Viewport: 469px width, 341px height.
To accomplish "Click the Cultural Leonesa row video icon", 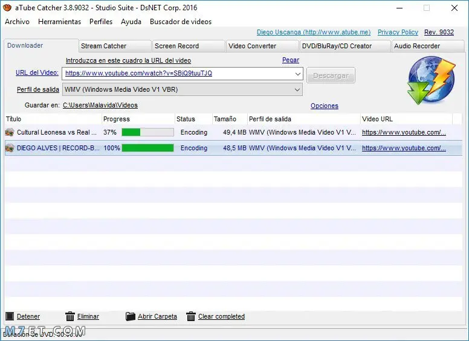I will click(10, 132).
